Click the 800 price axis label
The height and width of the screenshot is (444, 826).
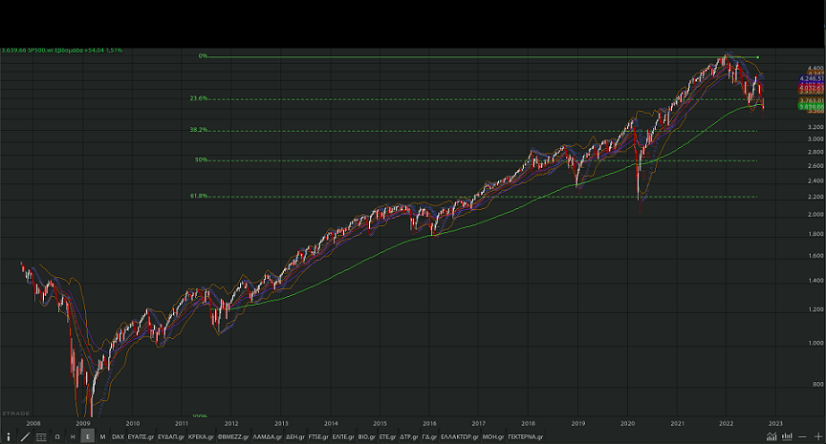coord(817,385)
